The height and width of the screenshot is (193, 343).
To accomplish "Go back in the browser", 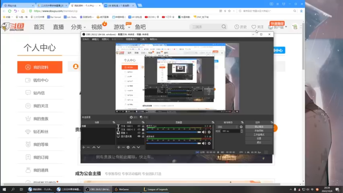I will (x=4, y=11).
